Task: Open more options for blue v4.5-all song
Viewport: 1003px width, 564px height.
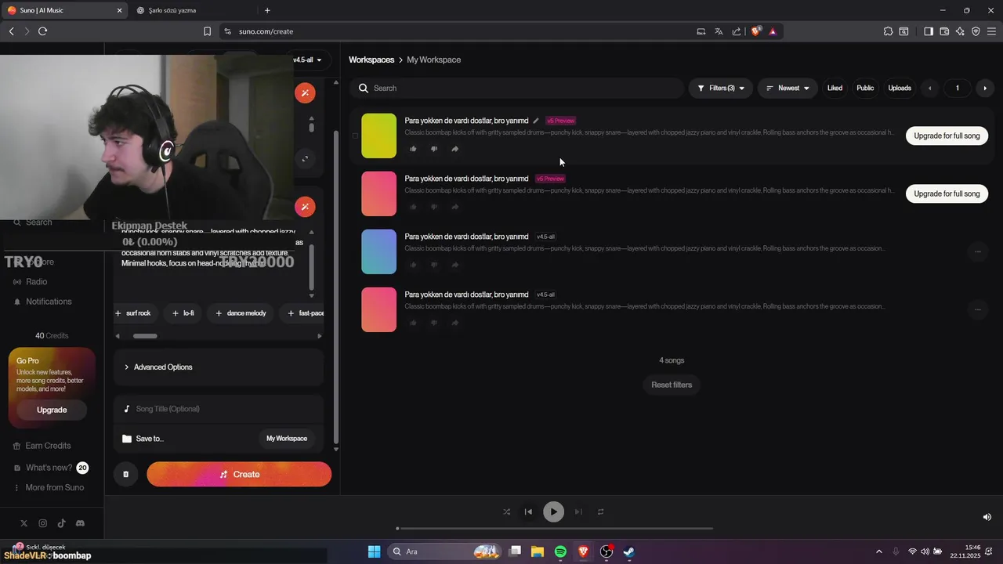Action: tap(977, 251)
